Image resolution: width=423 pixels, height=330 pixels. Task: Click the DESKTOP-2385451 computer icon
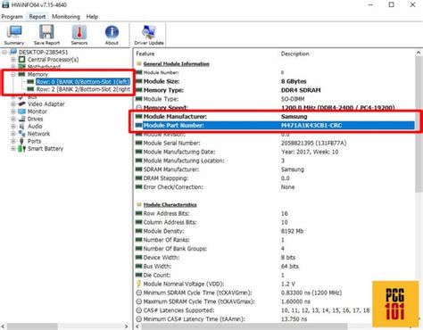13,52
